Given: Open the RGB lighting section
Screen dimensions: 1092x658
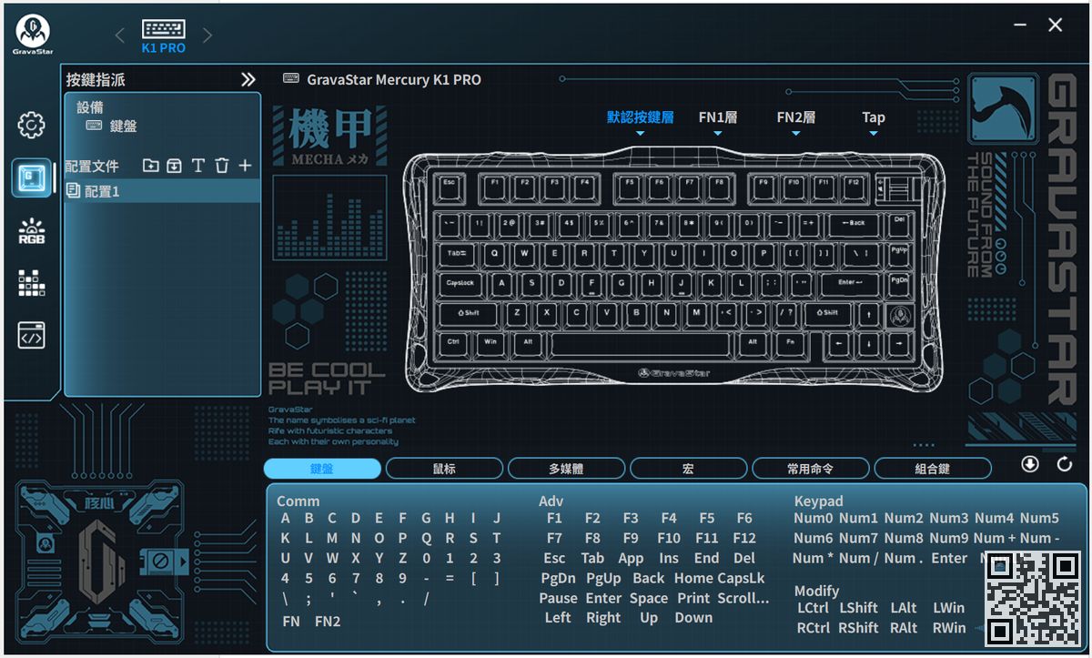Looking at the screenshot, I should [32, 230].
